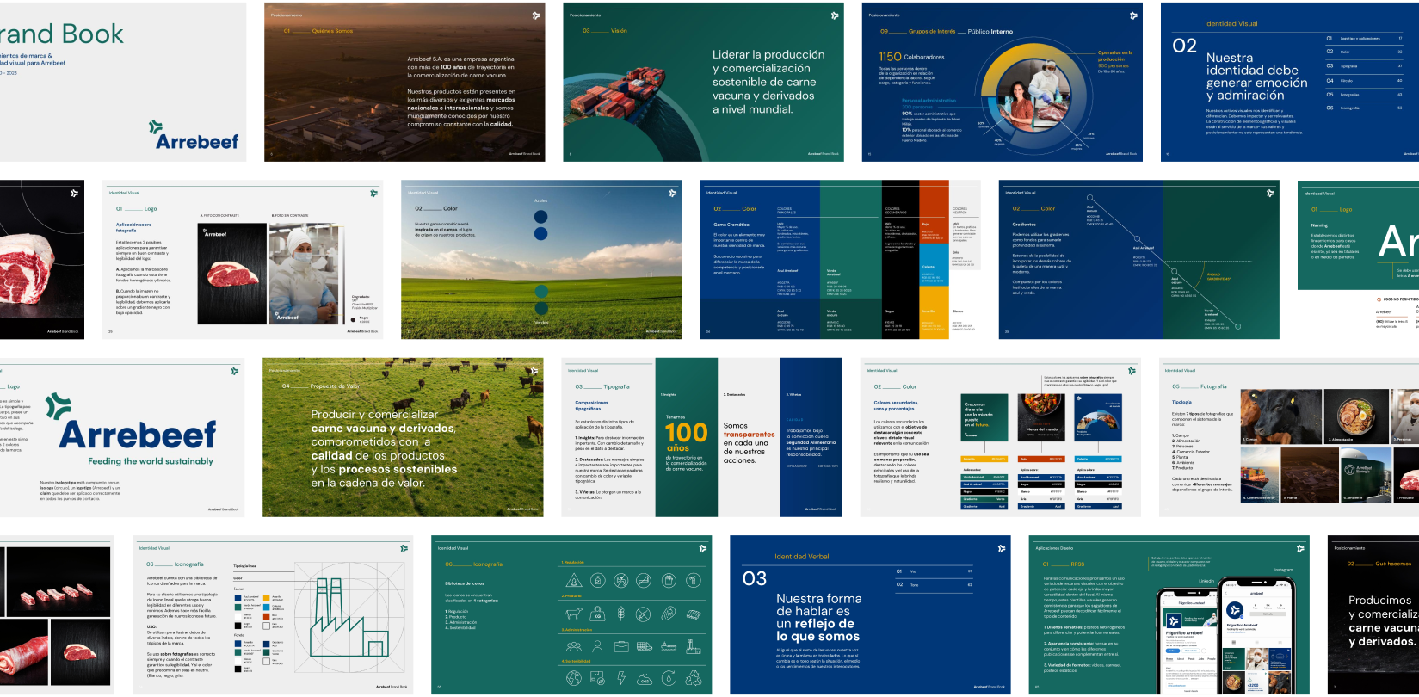Click logo mark on Quiénes Somos slide
Screen dimensions: 1419x697
[x=535, y=15]
